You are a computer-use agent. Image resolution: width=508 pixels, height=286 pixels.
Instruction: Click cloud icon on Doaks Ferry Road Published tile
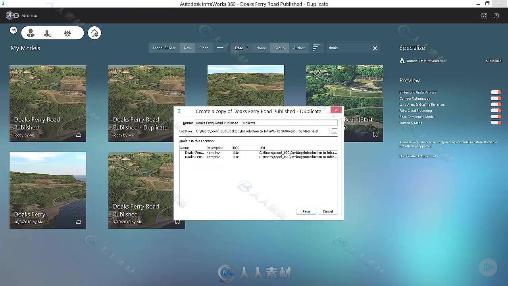coord(79,135)
